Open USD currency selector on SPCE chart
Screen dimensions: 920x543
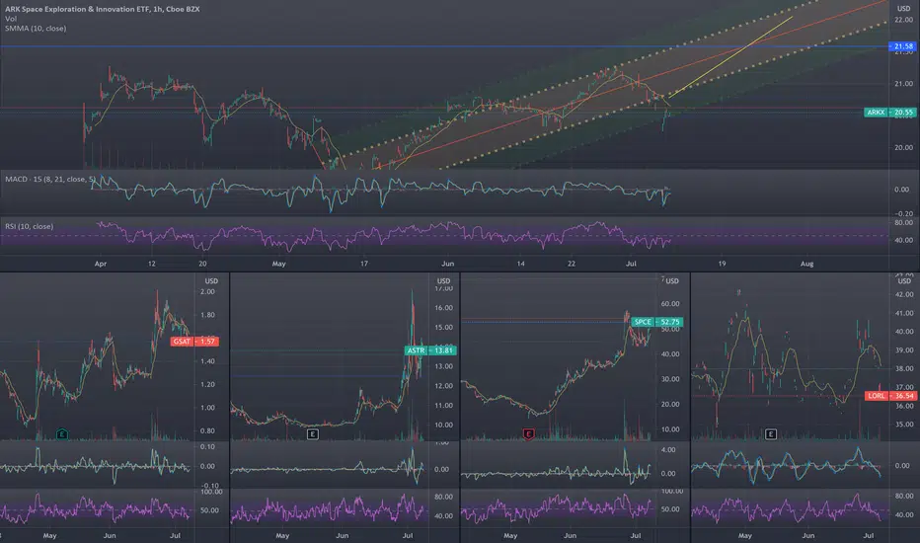click(x=672, y=281)
